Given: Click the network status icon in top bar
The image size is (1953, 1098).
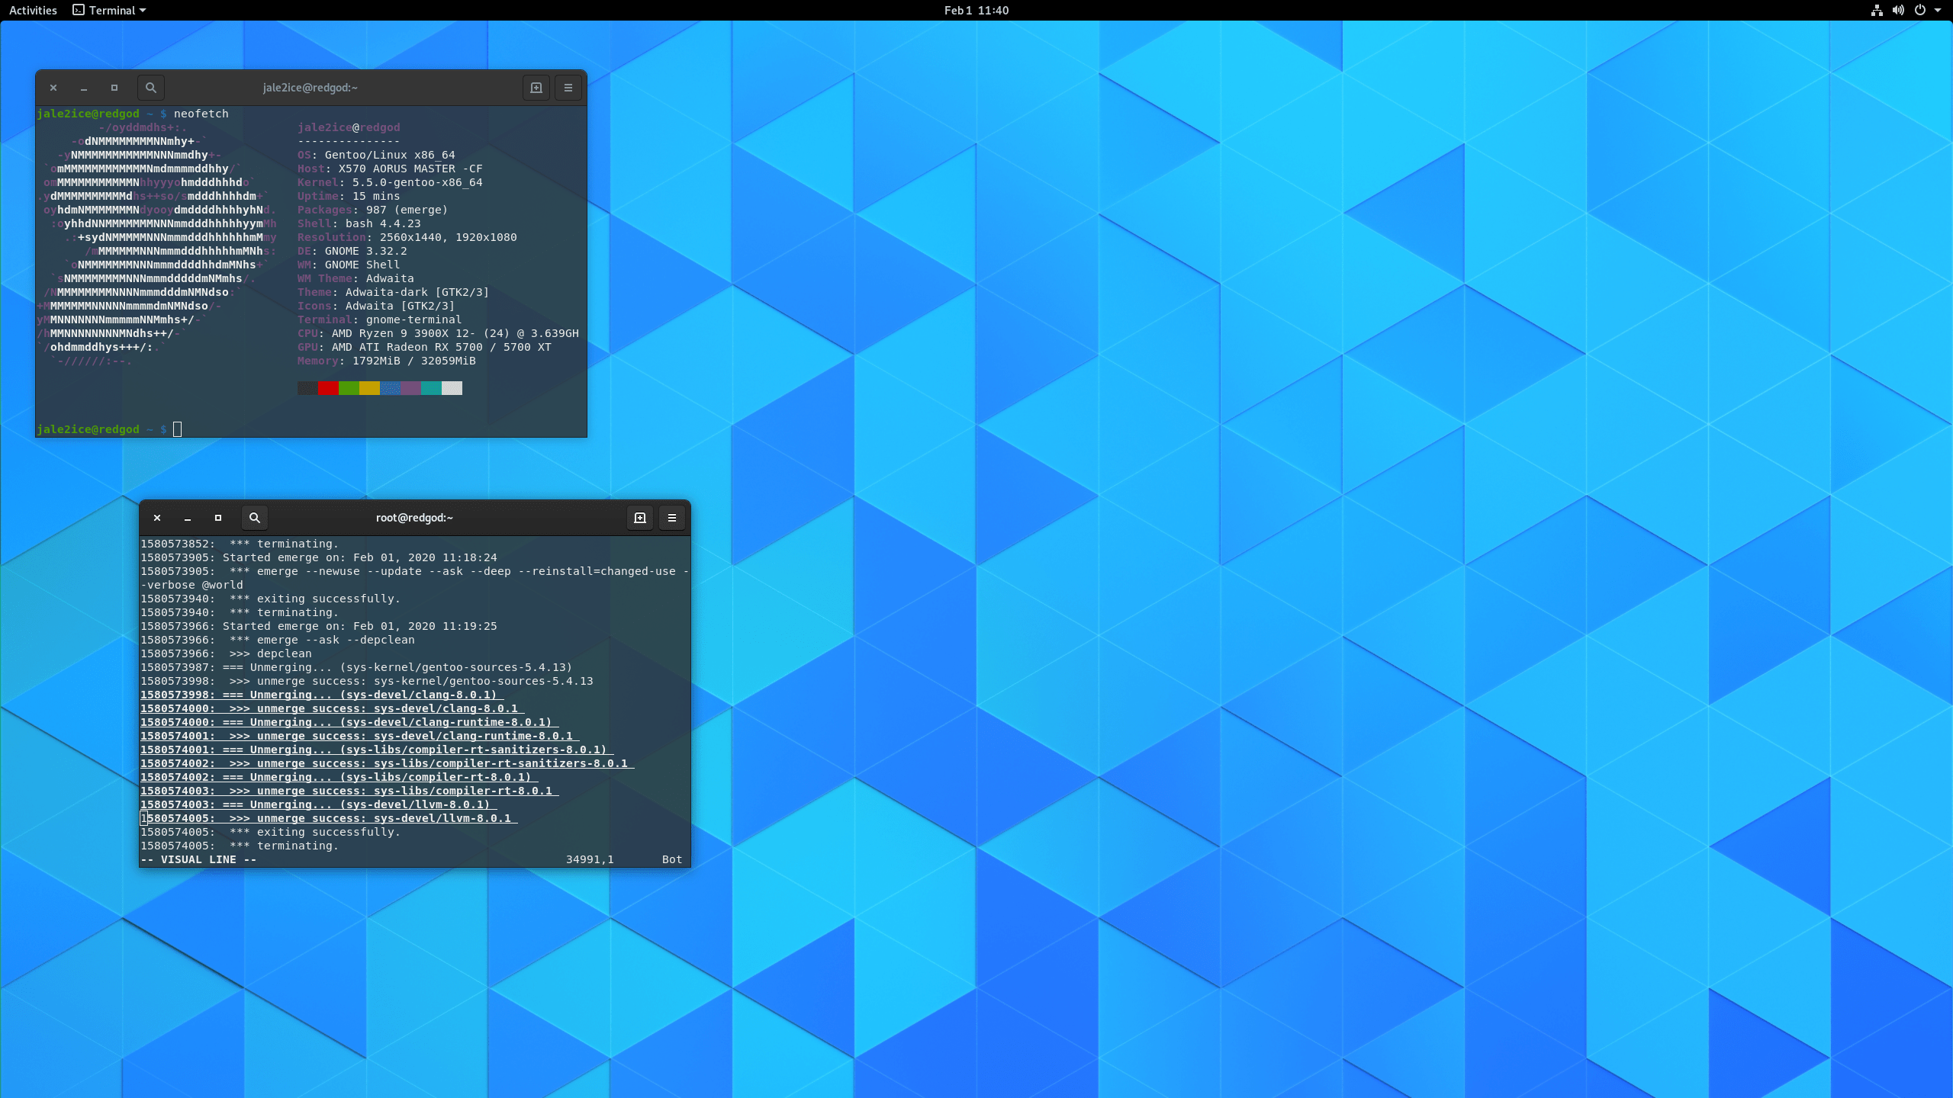Looking at the screenshot, I should point(1877,10).
